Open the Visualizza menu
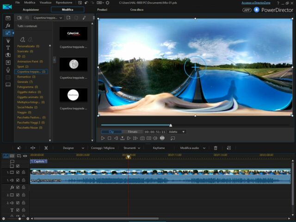296x222 pixels. (45, 3)
